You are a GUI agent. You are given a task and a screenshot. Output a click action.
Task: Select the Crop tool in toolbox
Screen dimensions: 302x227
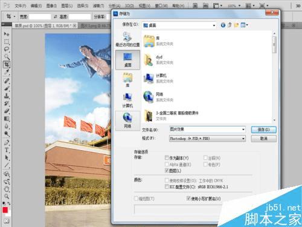[x=7, y=64]
